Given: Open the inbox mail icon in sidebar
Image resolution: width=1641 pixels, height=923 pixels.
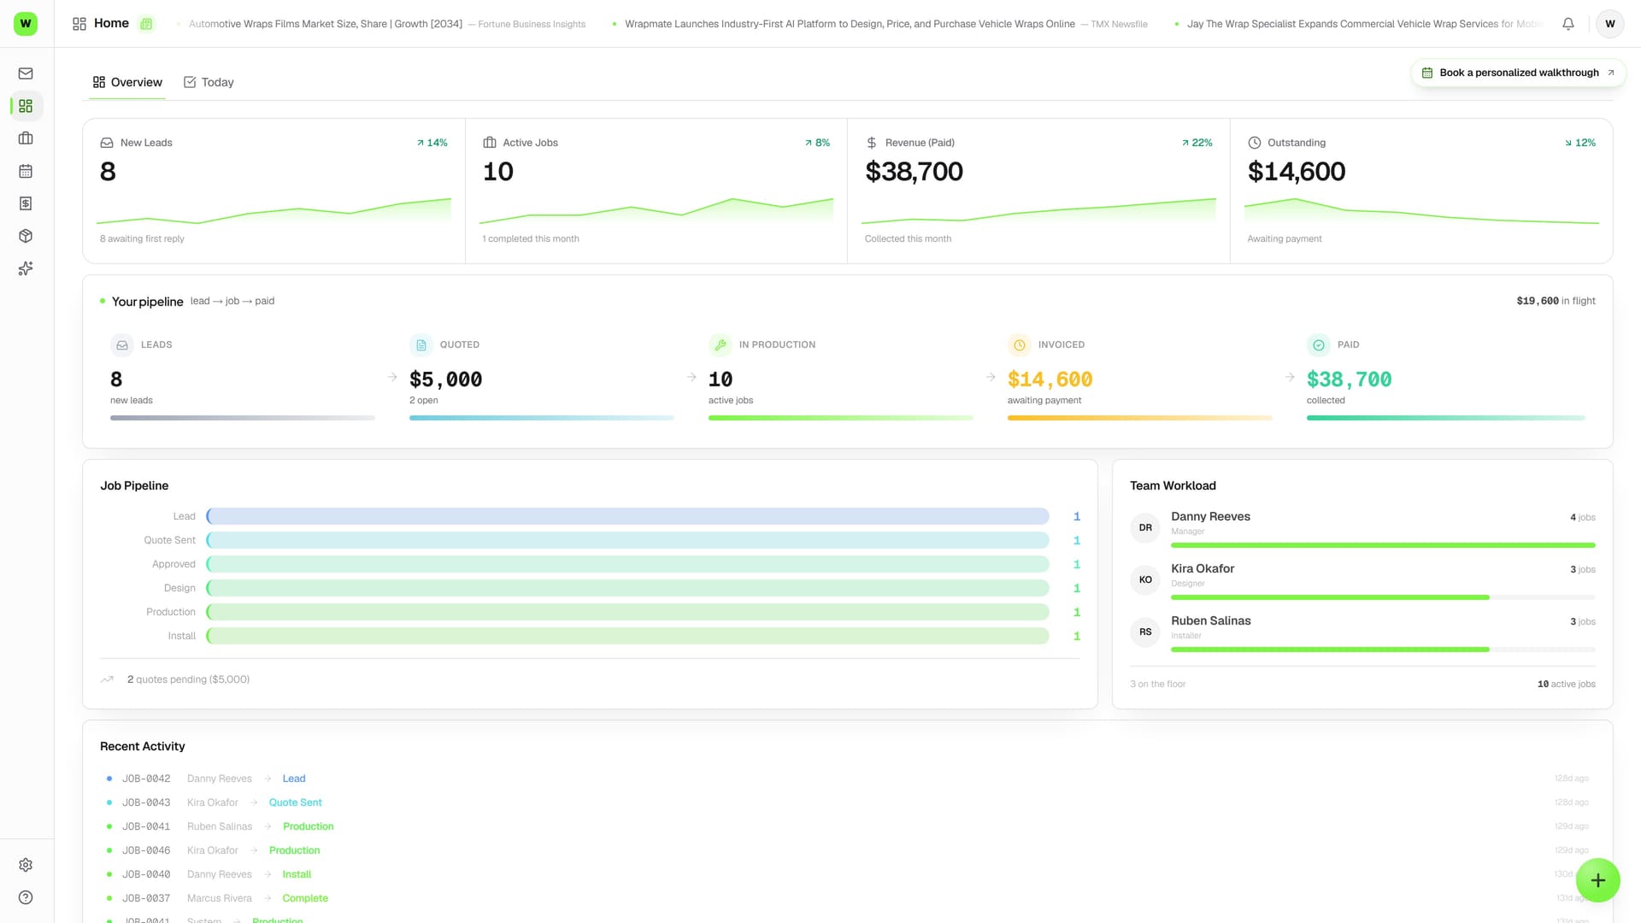Looking at the screenshot, I should [x=26, y=73].
